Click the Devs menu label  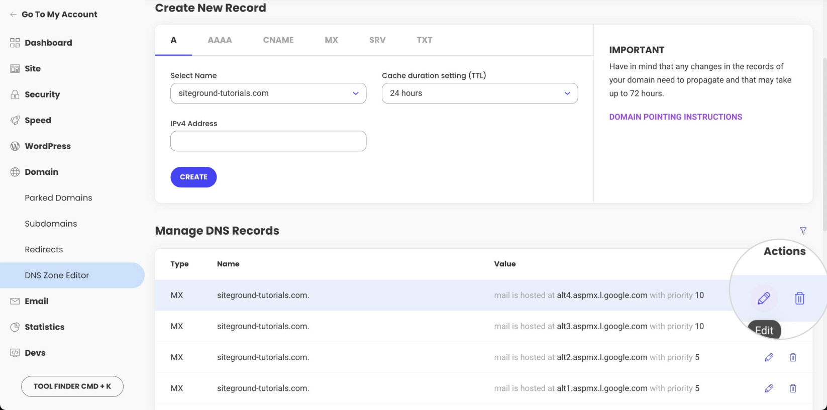click(35, 353)
